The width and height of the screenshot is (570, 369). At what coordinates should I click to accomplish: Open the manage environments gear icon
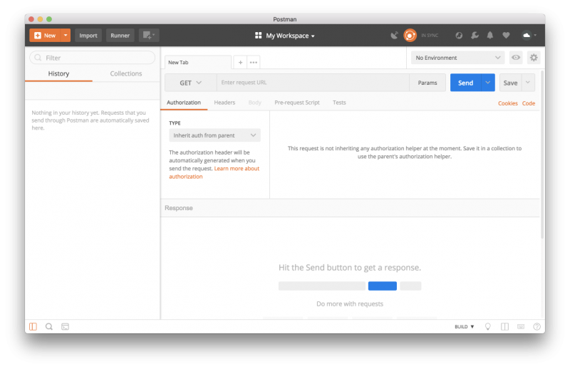(534, 58)
